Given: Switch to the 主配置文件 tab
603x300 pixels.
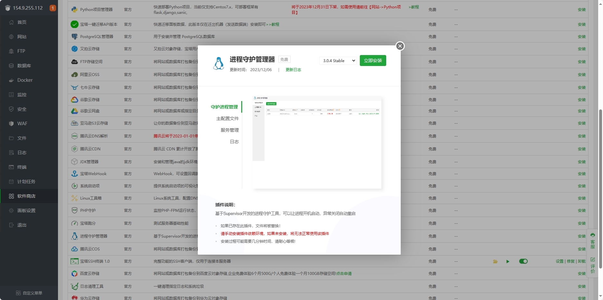Looking at the screenshot, I should pyautogui.click(x=227, y=118).
